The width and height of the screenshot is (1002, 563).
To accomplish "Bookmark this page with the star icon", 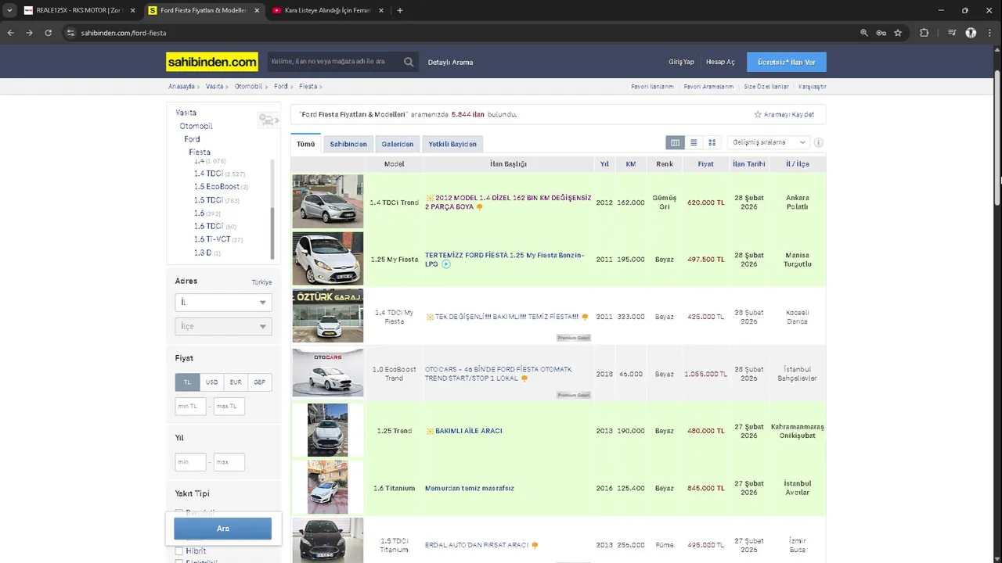I will [x=898, y=33].
